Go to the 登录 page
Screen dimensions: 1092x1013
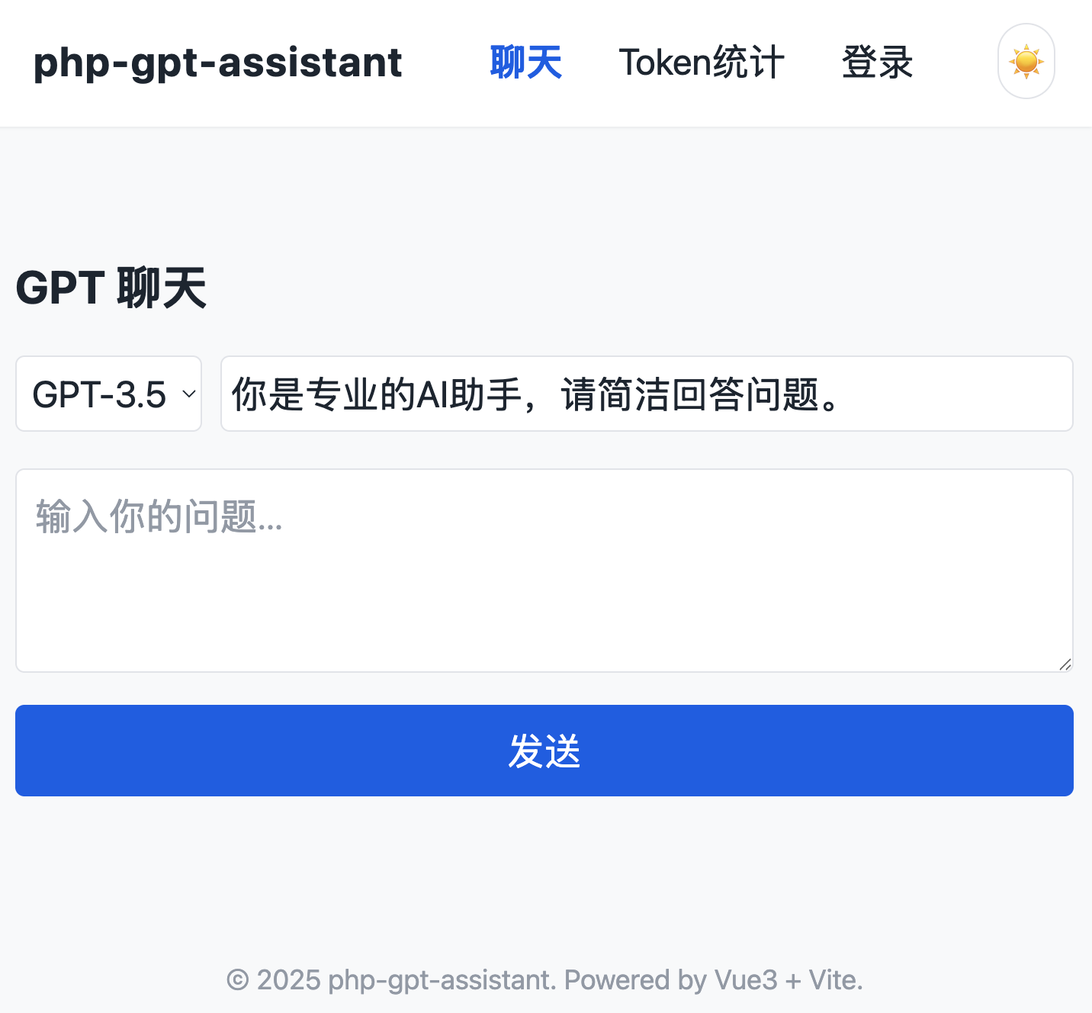(x=877, y=63)
